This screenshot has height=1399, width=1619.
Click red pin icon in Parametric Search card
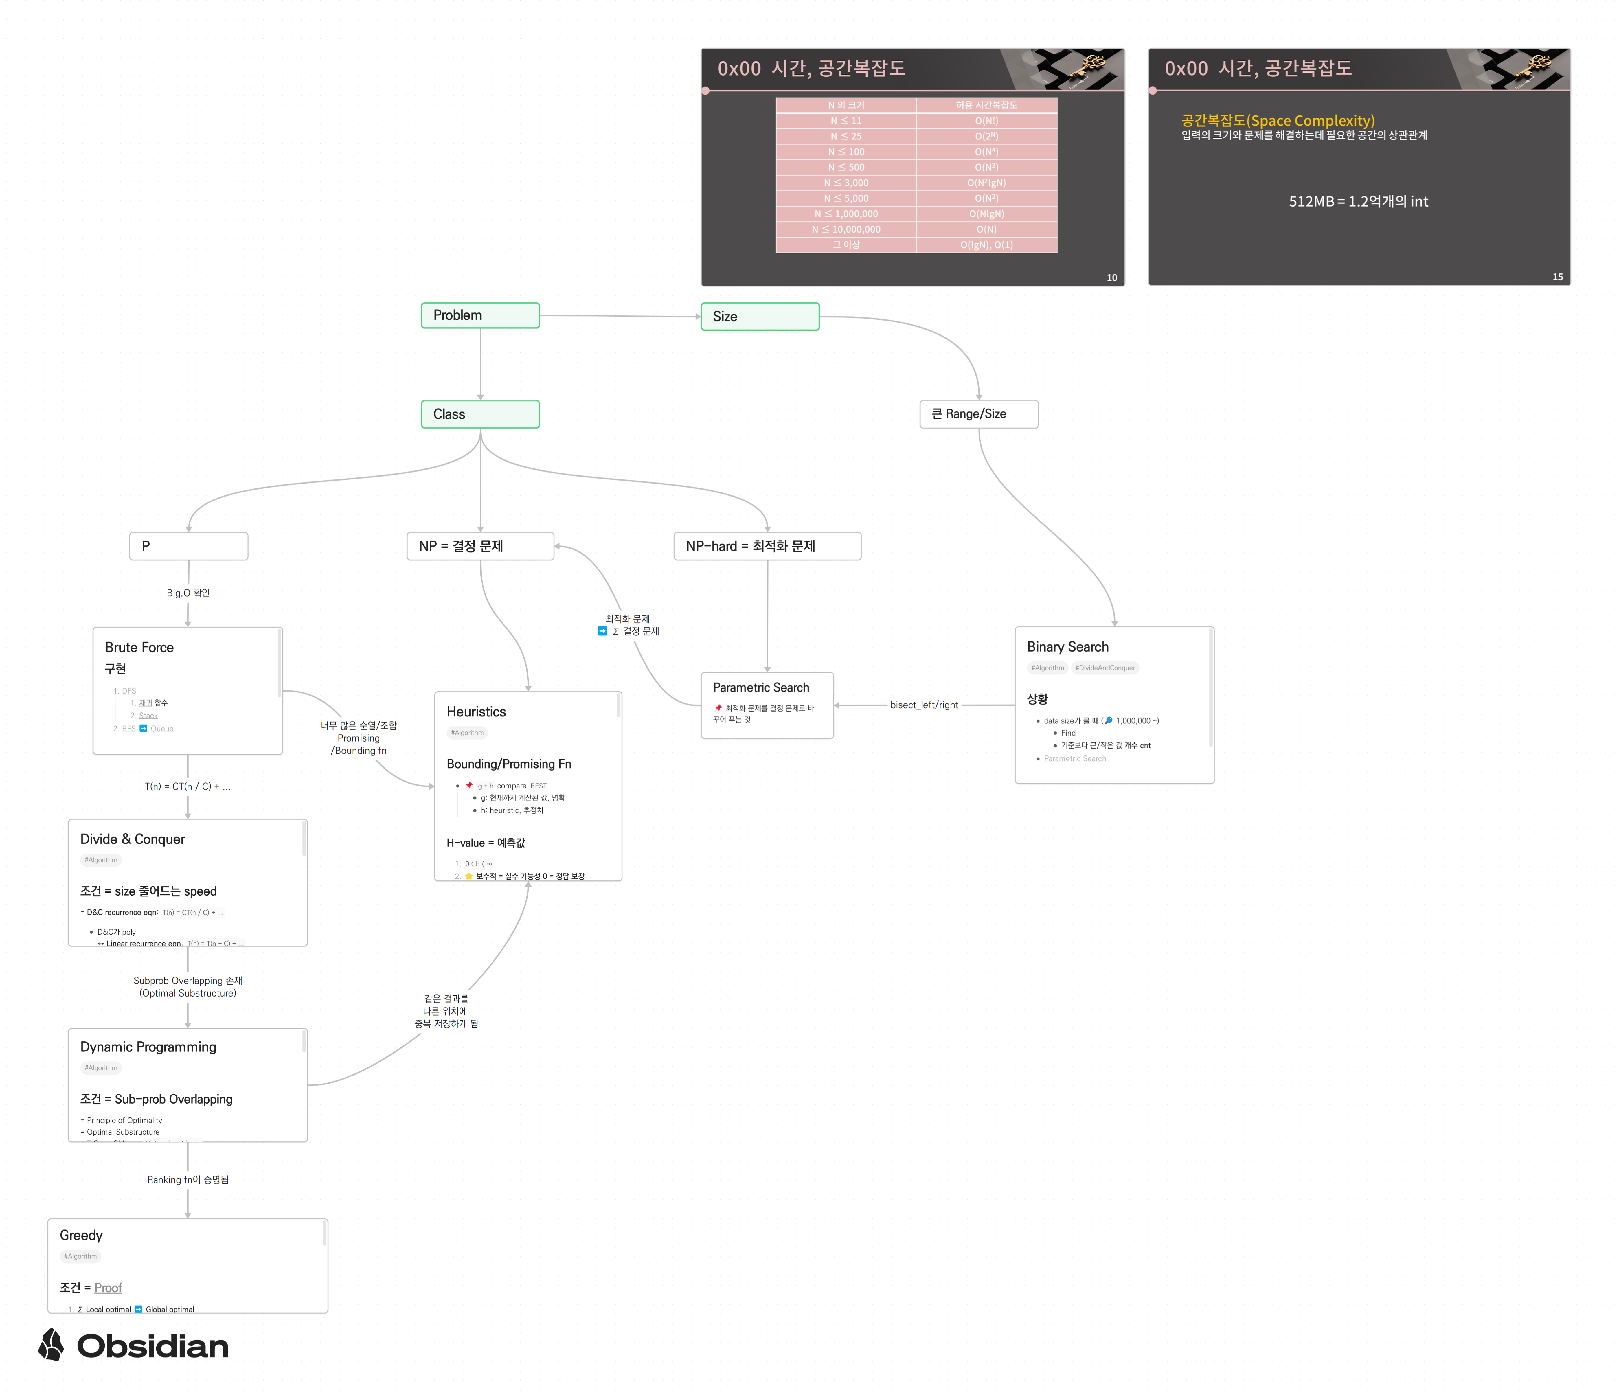click(x=718, y=708)
